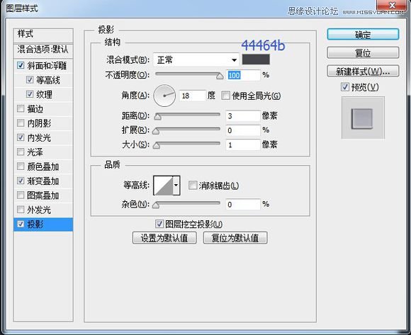
Task: Enable the 描边 style checkbox
Action: 21,108
